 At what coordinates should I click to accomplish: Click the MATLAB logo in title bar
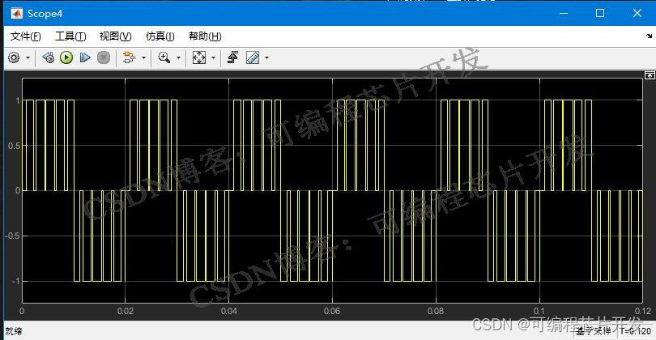click(x=17, y=14)
